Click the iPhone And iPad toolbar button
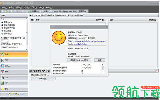Image resolution: width=160 pixels, height=100 pixels. click(69, 11)
